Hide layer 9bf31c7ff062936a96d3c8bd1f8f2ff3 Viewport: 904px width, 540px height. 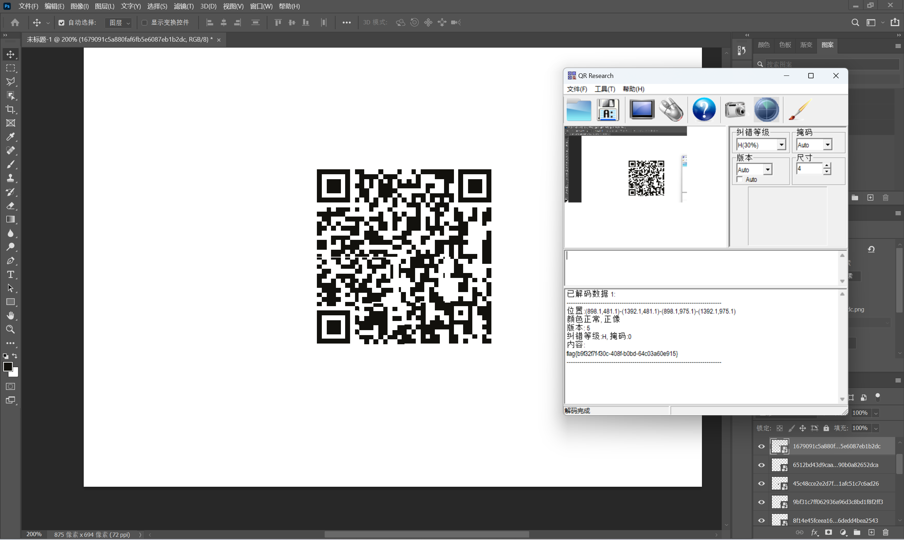(762, 502)
